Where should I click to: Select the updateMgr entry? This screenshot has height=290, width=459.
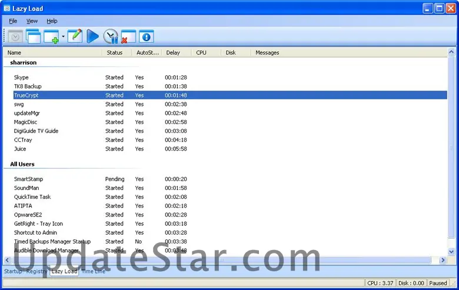point(26,113)
